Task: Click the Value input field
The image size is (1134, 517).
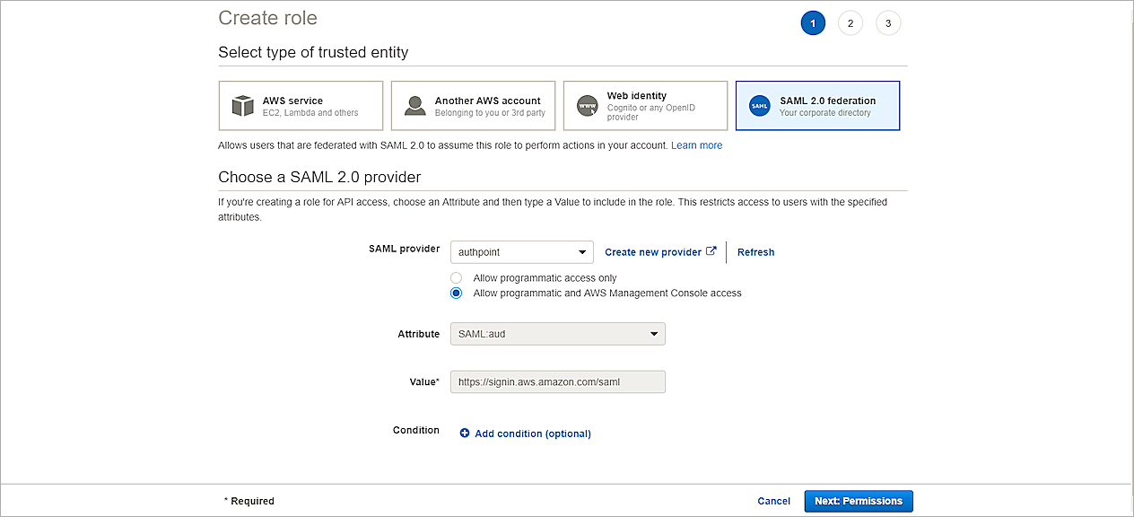Action: coord(557,381)
